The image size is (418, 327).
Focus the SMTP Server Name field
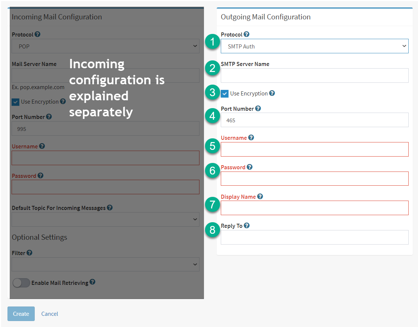point(315,76)
